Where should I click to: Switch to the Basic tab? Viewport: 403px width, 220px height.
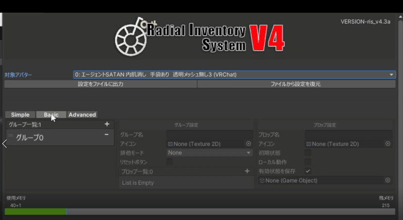click(x=51, y=115)
